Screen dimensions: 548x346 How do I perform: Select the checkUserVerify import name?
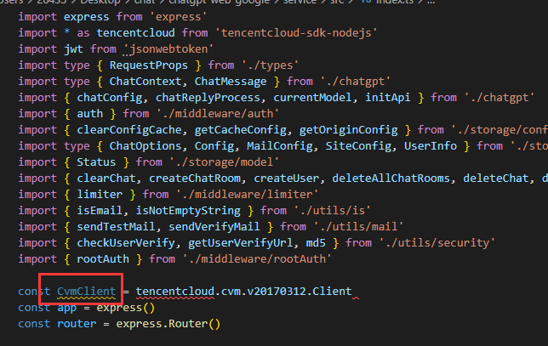coord(126,243)
